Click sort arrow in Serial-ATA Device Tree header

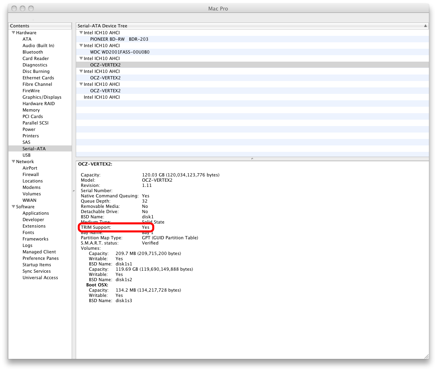pyautogui.click(x=425, y=26)
